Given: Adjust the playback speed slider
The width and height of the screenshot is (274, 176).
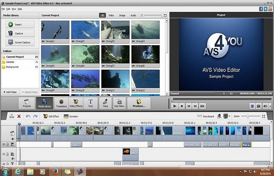Looking at the screenshot, I should [x=224, y=93].
